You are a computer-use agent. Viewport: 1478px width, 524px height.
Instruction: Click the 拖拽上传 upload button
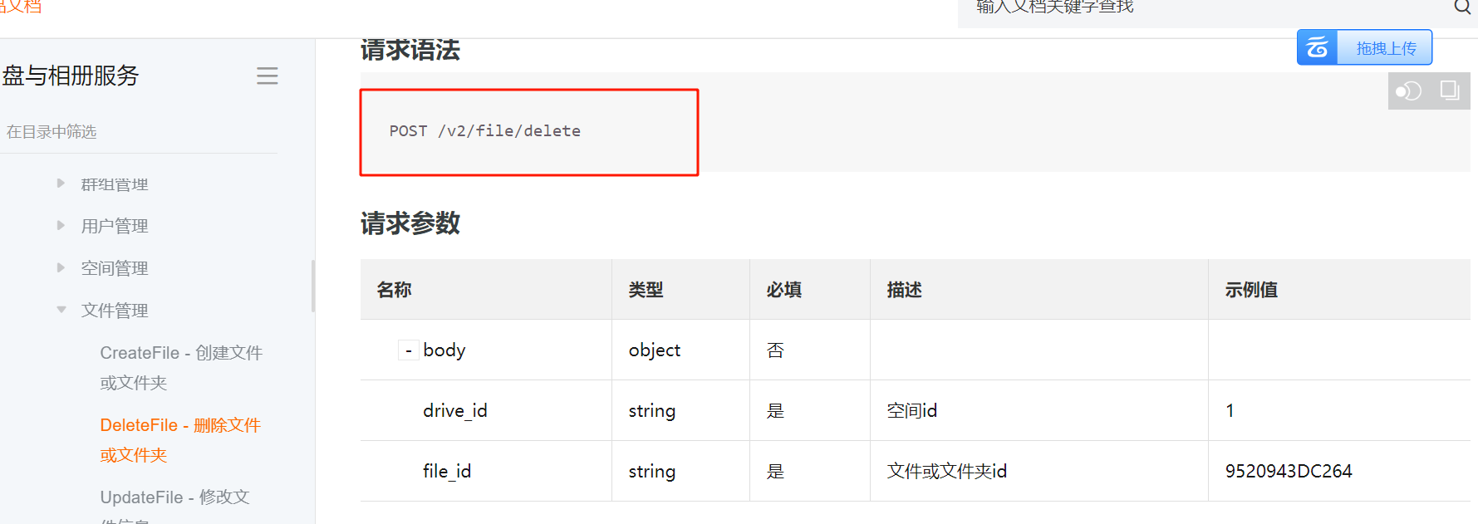1385,48
